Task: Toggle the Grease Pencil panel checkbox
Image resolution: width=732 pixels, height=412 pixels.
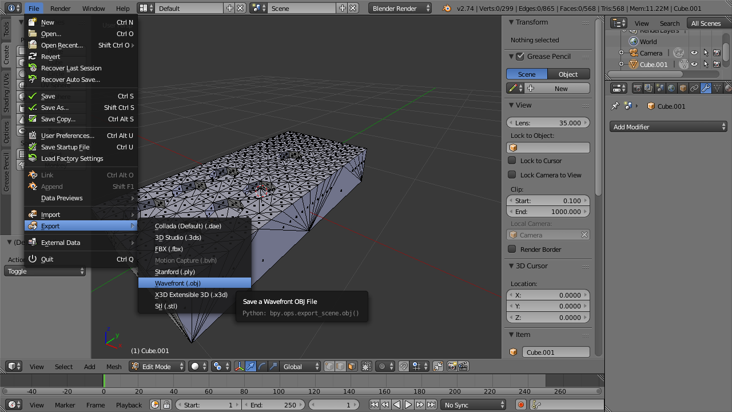Action: 520,57
